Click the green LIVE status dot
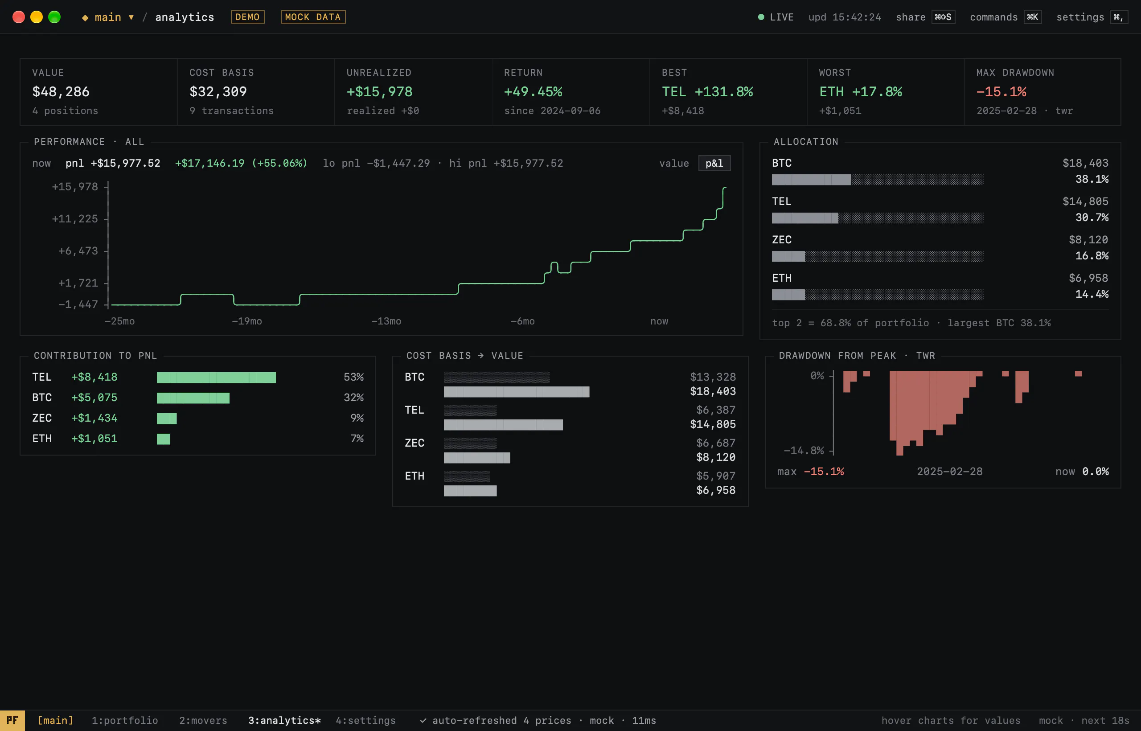Viewport: 1141px width, 731px height. [x=761, y=17]
